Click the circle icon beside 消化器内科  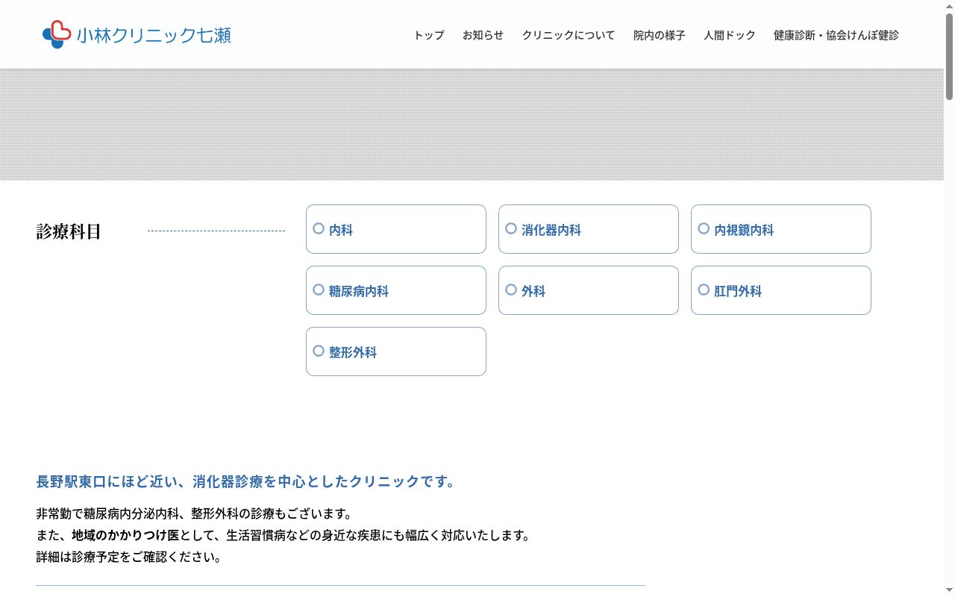click(511, 228)
